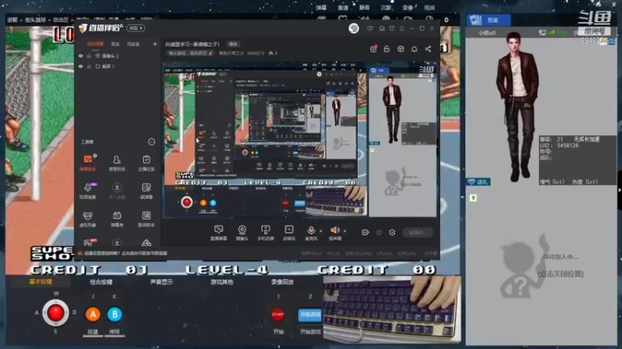This screenshot has width=622, height=349.
Task: Toggle lock on the 摄像头 2 source
Action: (89, 56)
